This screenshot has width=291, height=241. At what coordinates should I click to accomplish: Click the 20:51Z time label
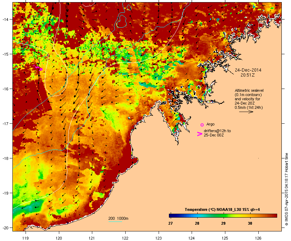[248, 75]
